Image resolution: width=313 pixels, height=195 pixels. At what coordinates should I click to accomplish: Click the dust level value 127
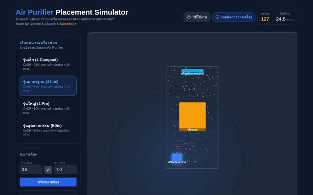[x=265, y=19]
